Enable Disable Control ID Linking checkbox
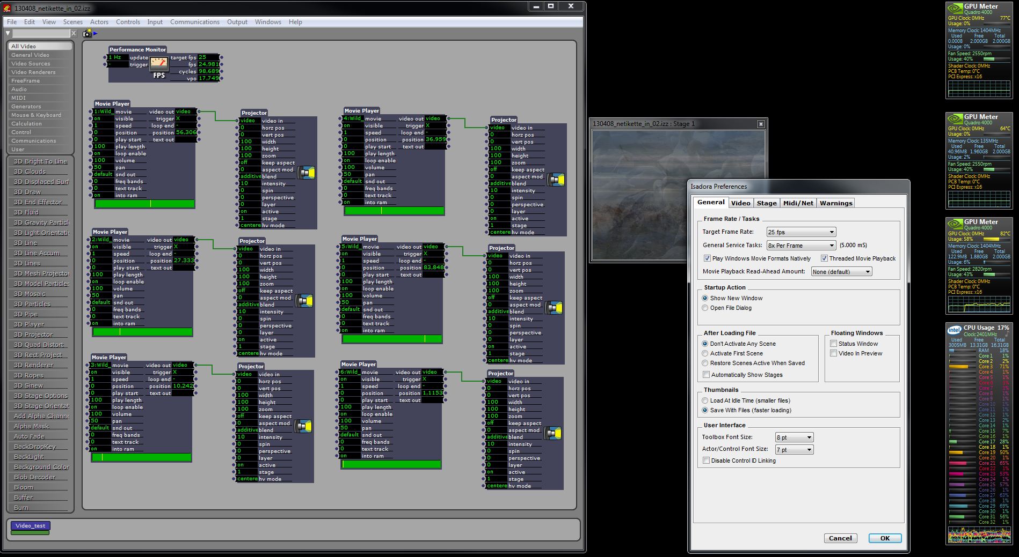This screenshot has width=1019, height=557. tap(706, 461)
